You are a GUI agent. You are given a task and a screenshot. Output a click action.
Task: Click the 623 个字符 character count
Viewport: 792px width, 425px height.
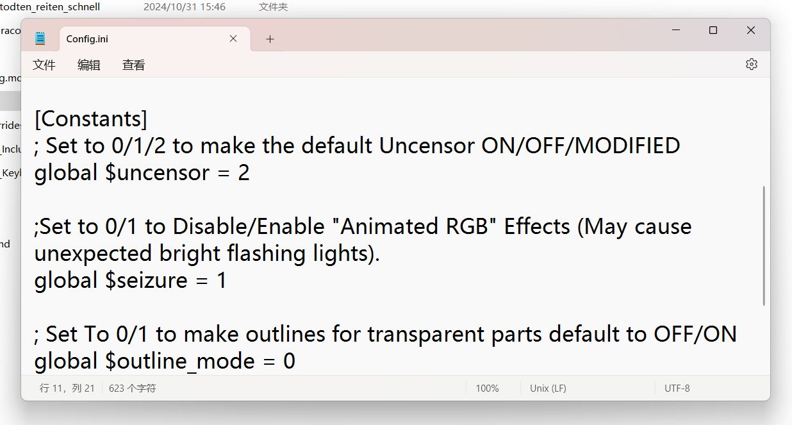click(x=132, y=388)
